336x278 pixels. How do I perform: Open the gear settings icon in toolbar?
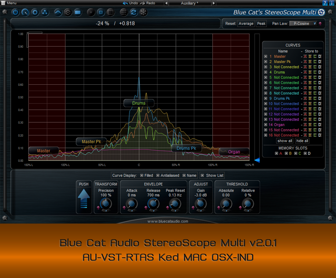pos(35,12)
